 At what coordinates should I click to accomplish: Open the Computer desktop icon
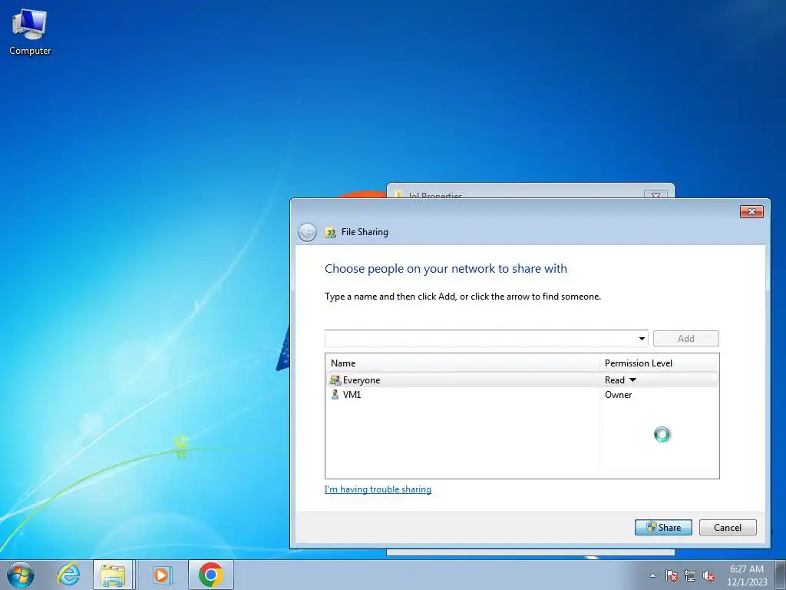coord(30,32)
